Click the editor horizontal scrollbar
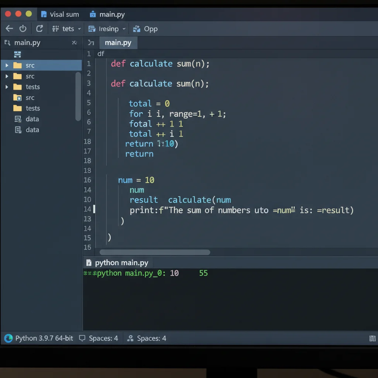378x378 pixels. point(155,252)
